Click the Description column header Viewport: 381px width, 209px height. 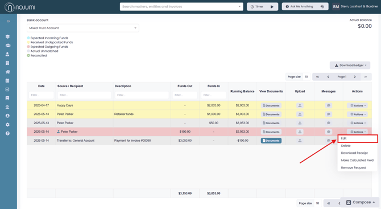click(x=123, y=86)
